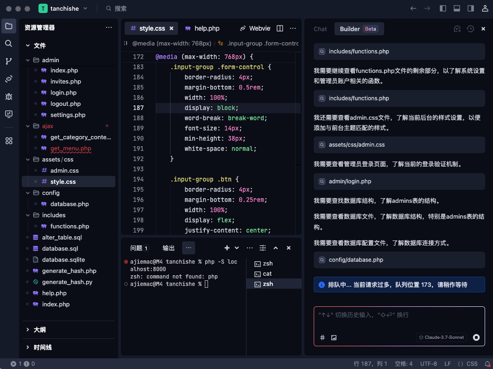Select the Source Control icon
Viewport: 493px width, 369px height.
point(9,62)
